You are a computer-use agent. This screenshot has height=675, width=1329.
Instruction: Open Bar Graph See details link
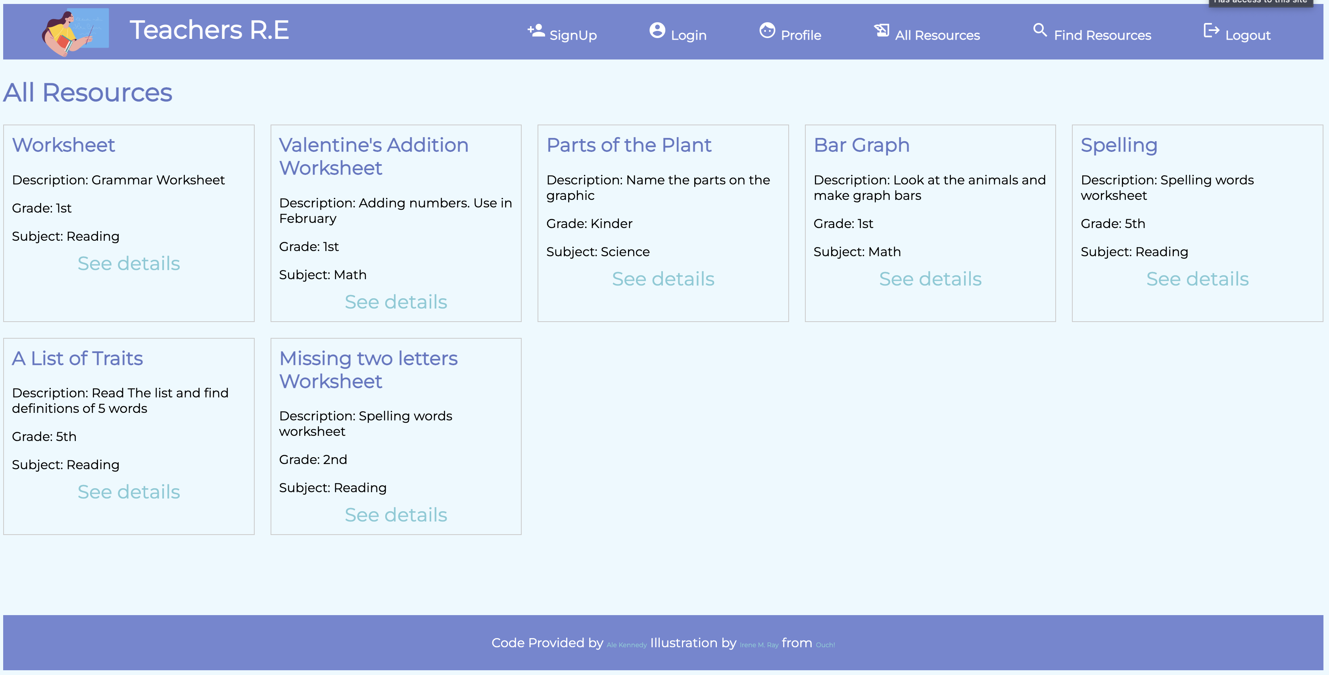[x=930, y=279]
